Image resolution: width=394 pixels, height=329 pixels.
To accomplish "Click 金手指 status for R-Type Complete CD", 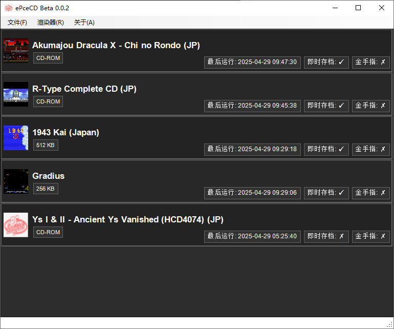I will [x=370, y=106].
